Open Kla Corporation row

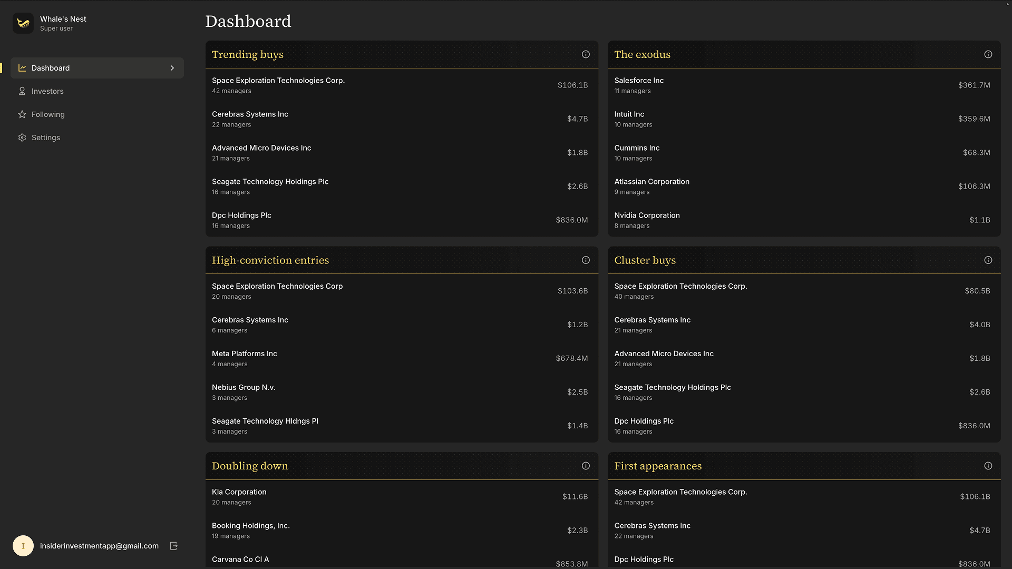coord(402,497)
